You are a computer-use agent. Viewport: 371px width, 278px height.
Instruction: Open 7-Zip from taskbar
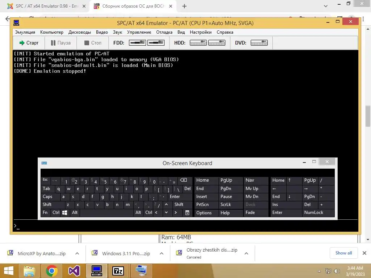point(118,271)
